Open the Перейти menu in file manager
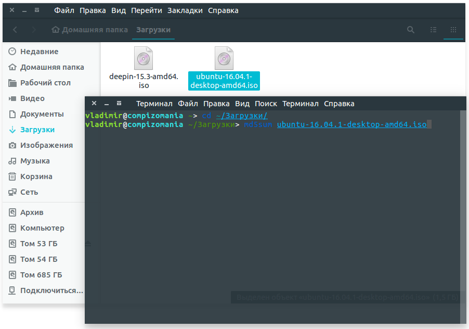This screenshot has width=469, height=329. click(x=147, y=10)
